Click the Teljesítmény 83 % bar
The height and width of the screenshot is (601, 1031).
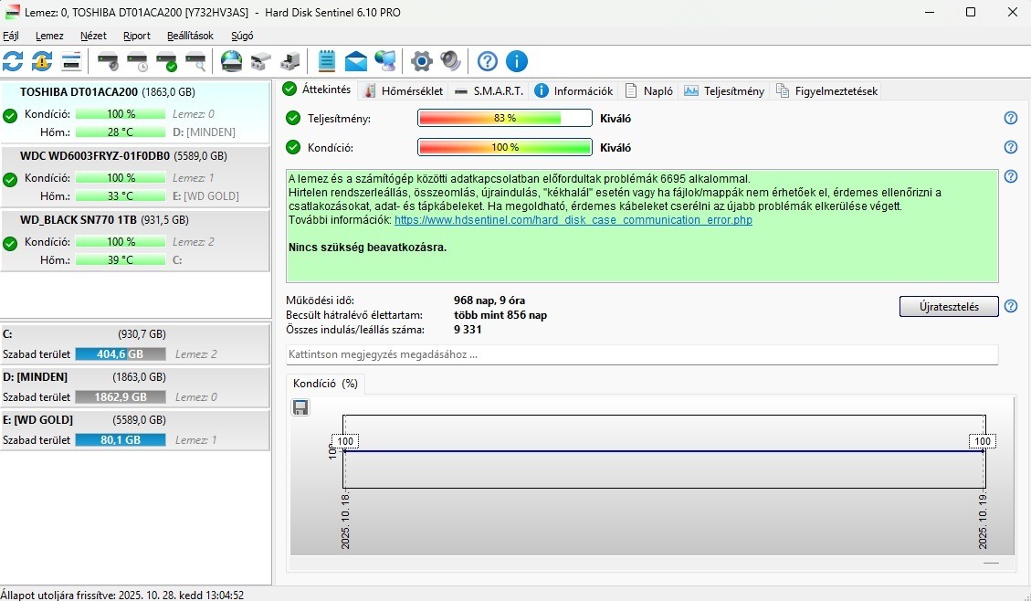(505, 119)
